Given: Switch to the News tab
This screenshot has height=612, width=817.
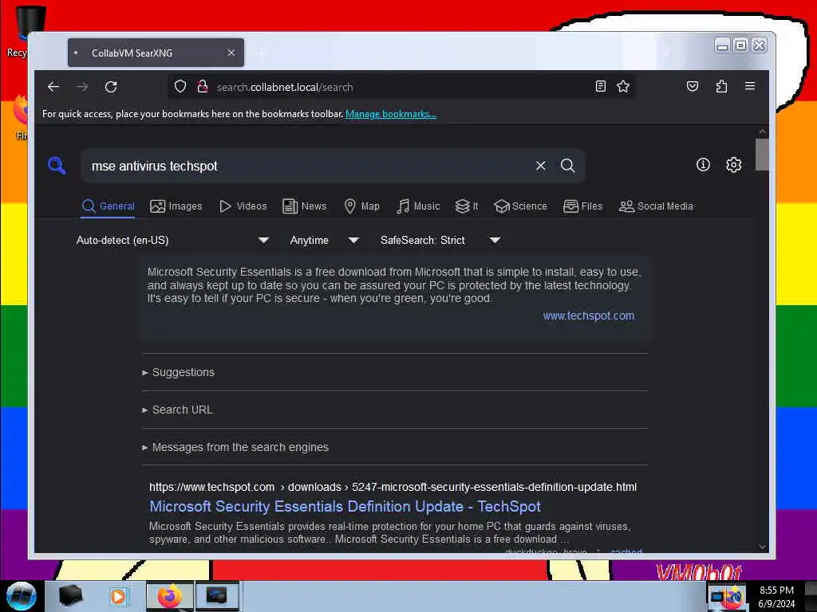Looking at the screenshot, I should [x=304, y=206].
